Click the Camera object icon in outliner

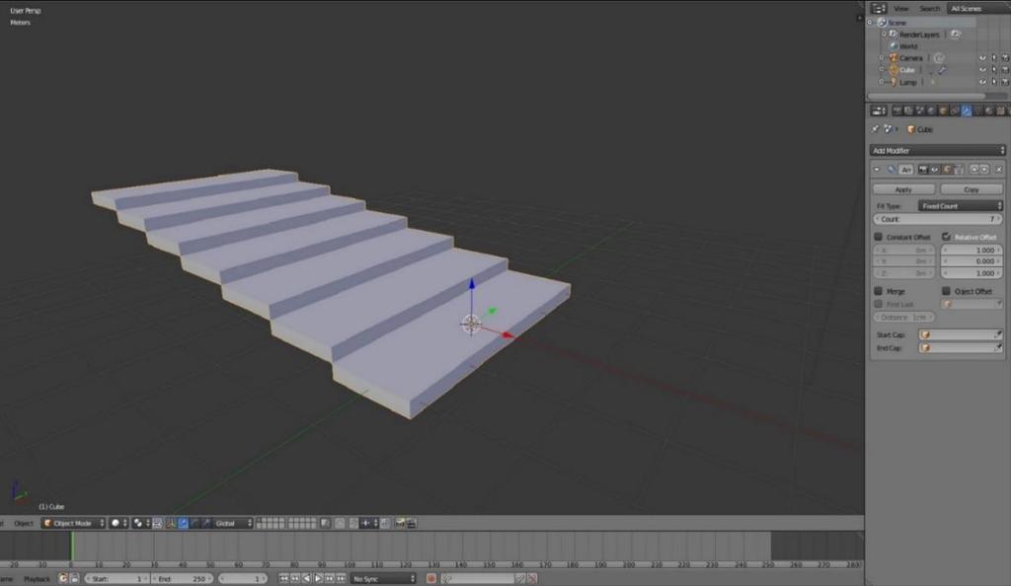coord(893,58)
